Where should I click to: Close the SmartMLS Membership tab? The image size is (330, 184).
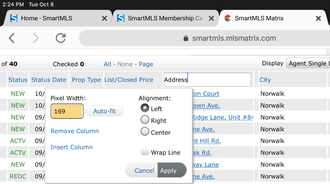point(211,18)
